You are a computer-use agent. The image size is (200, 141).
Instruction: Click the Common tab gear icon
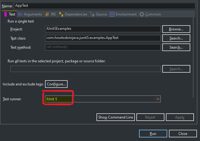pos(142,14)
